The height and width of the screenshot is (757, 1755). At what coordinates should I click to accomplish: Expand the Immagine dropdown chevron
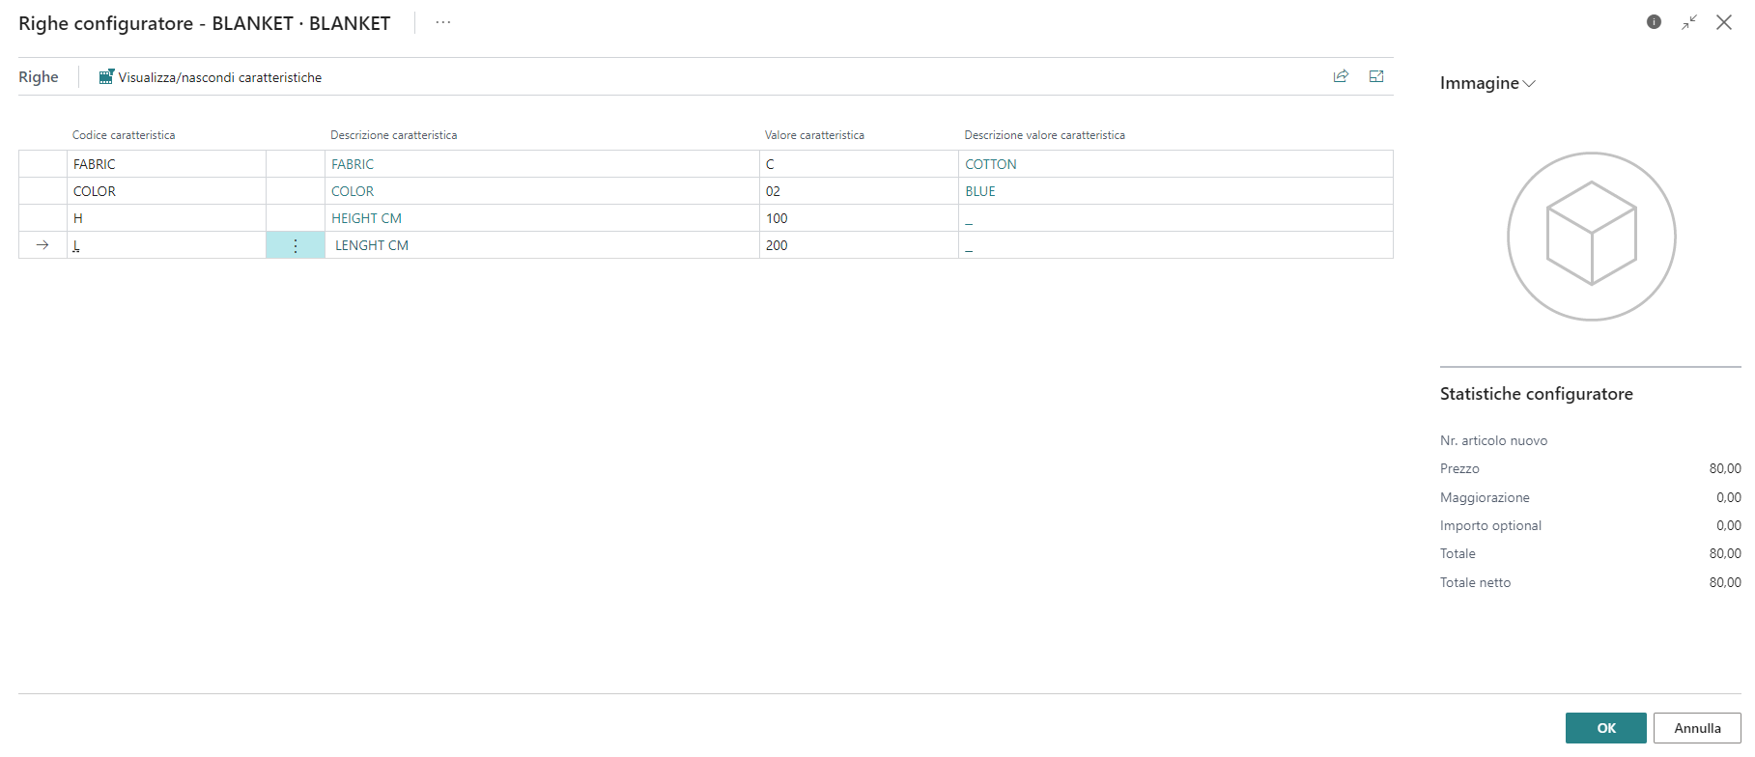click(x=1529, y=84)
